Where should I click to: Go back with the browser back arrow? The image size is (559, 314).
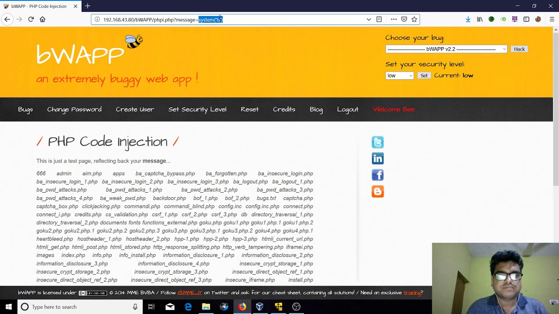click(x=7, y=19)
